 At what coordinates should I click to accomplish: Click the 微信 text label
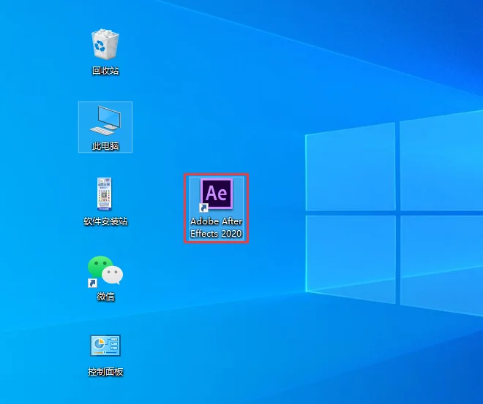pyautogui.click(x=105, y=297)
